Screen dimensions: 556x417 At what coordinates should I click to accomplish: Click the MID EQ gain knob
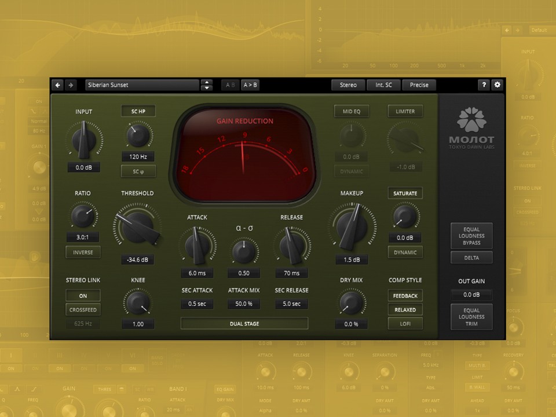pyautogui.click(x=352, y=136)
